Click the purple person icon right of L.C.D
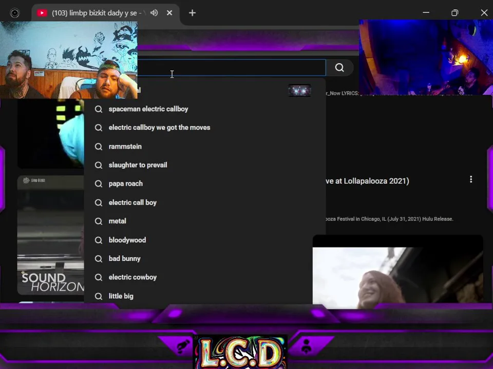This screenshot has width=493, height=369. point(307,346)
